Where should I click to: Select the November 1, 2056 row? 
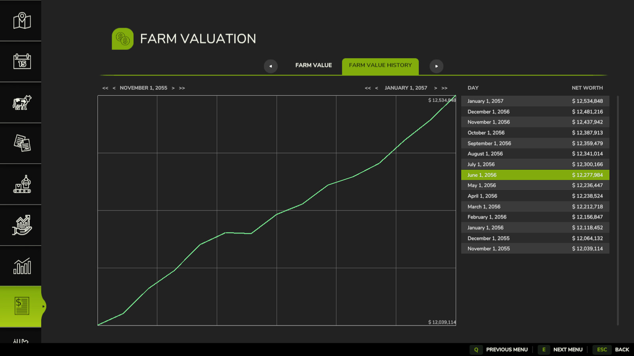coord(535,122)
